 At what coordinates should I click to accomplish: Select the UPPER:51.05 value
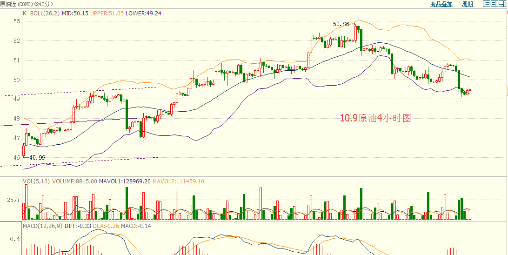pos(107,13)
